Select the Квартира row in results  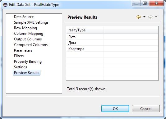tap(112, 49)
